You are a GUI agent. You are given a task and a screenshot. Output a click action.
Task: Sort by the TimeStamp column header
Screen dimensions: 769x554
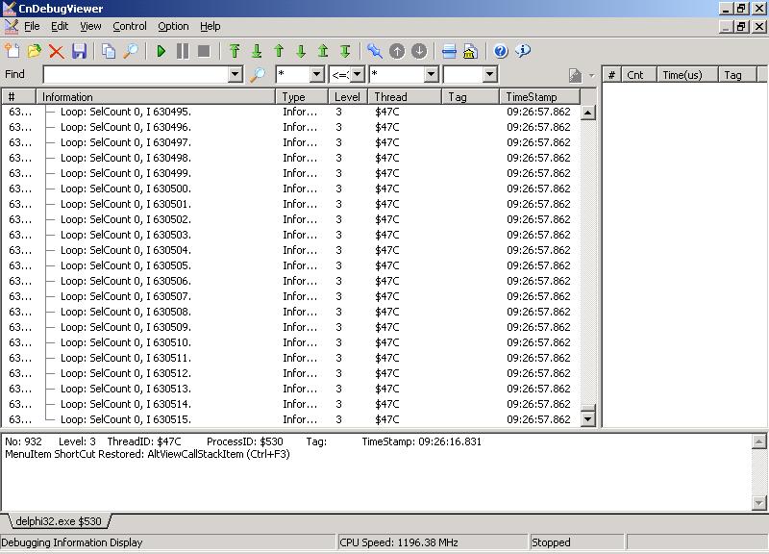540,97
